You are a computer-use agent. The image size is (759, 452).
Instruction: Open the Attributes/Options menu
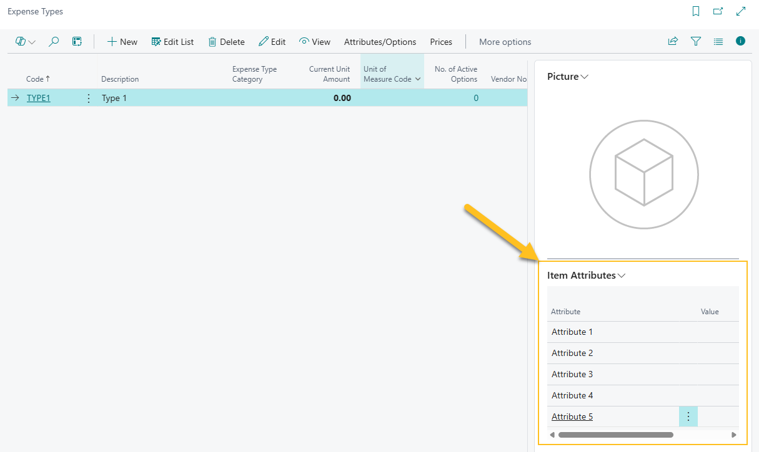click(x=380, y=42)
